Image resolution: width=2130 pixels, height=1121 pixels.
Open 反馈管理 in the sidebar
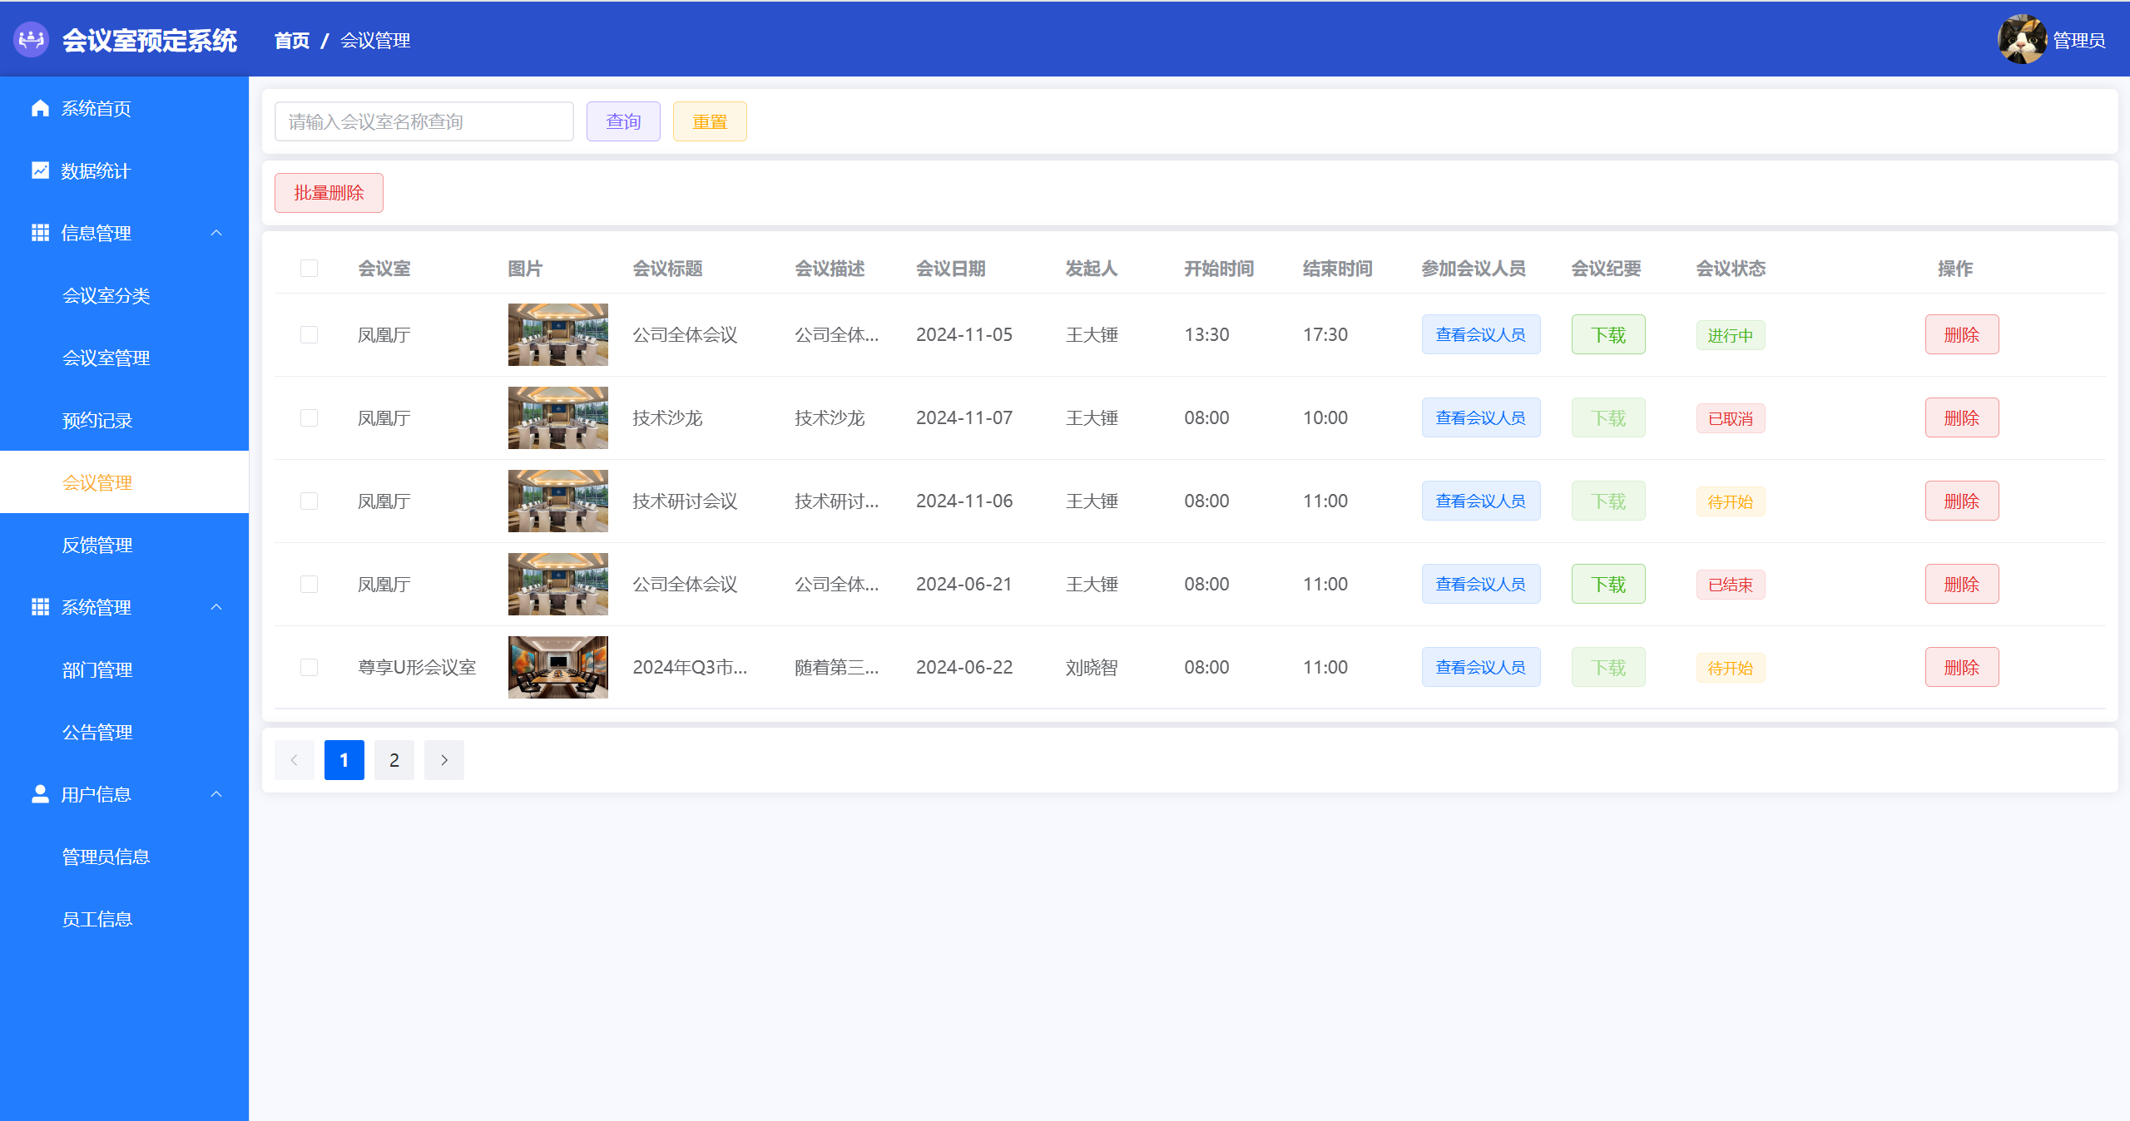coord(97,546)
